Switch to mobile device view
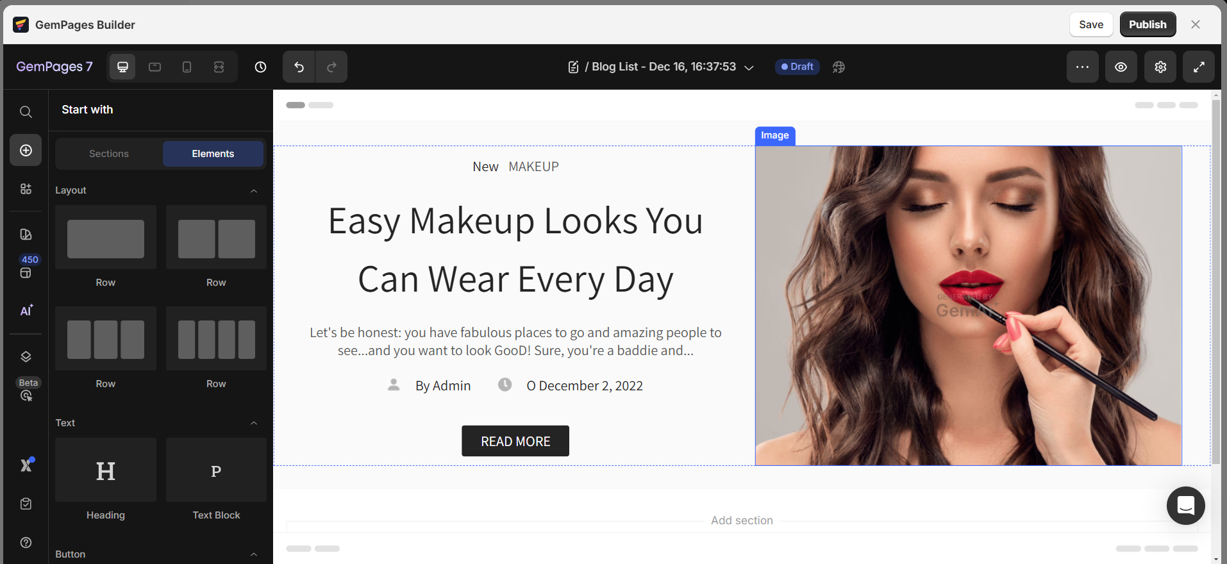1227x564 pixels. [x=187, y=67]
